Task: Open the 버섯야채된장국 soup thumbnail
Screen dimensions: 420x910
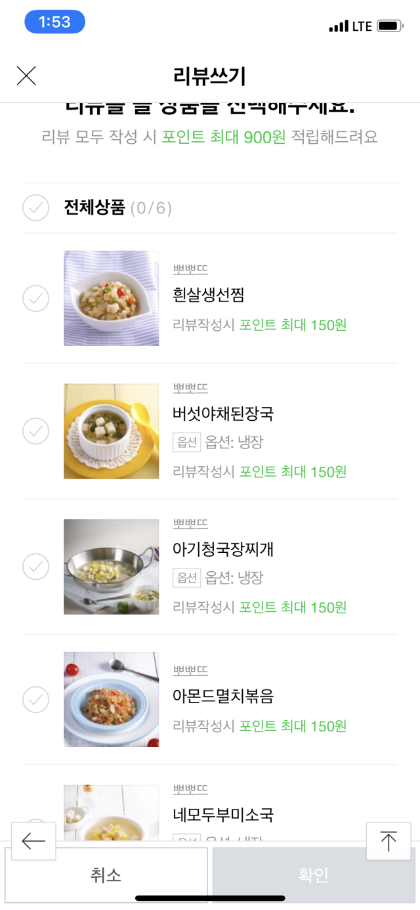Action: [111, 431]
